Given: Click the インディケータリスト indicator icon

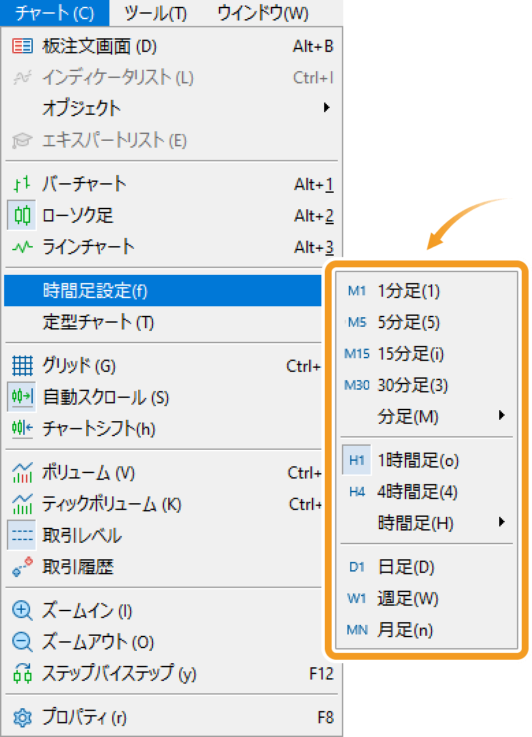Looking at the screenshot, I should coord(22,77).
